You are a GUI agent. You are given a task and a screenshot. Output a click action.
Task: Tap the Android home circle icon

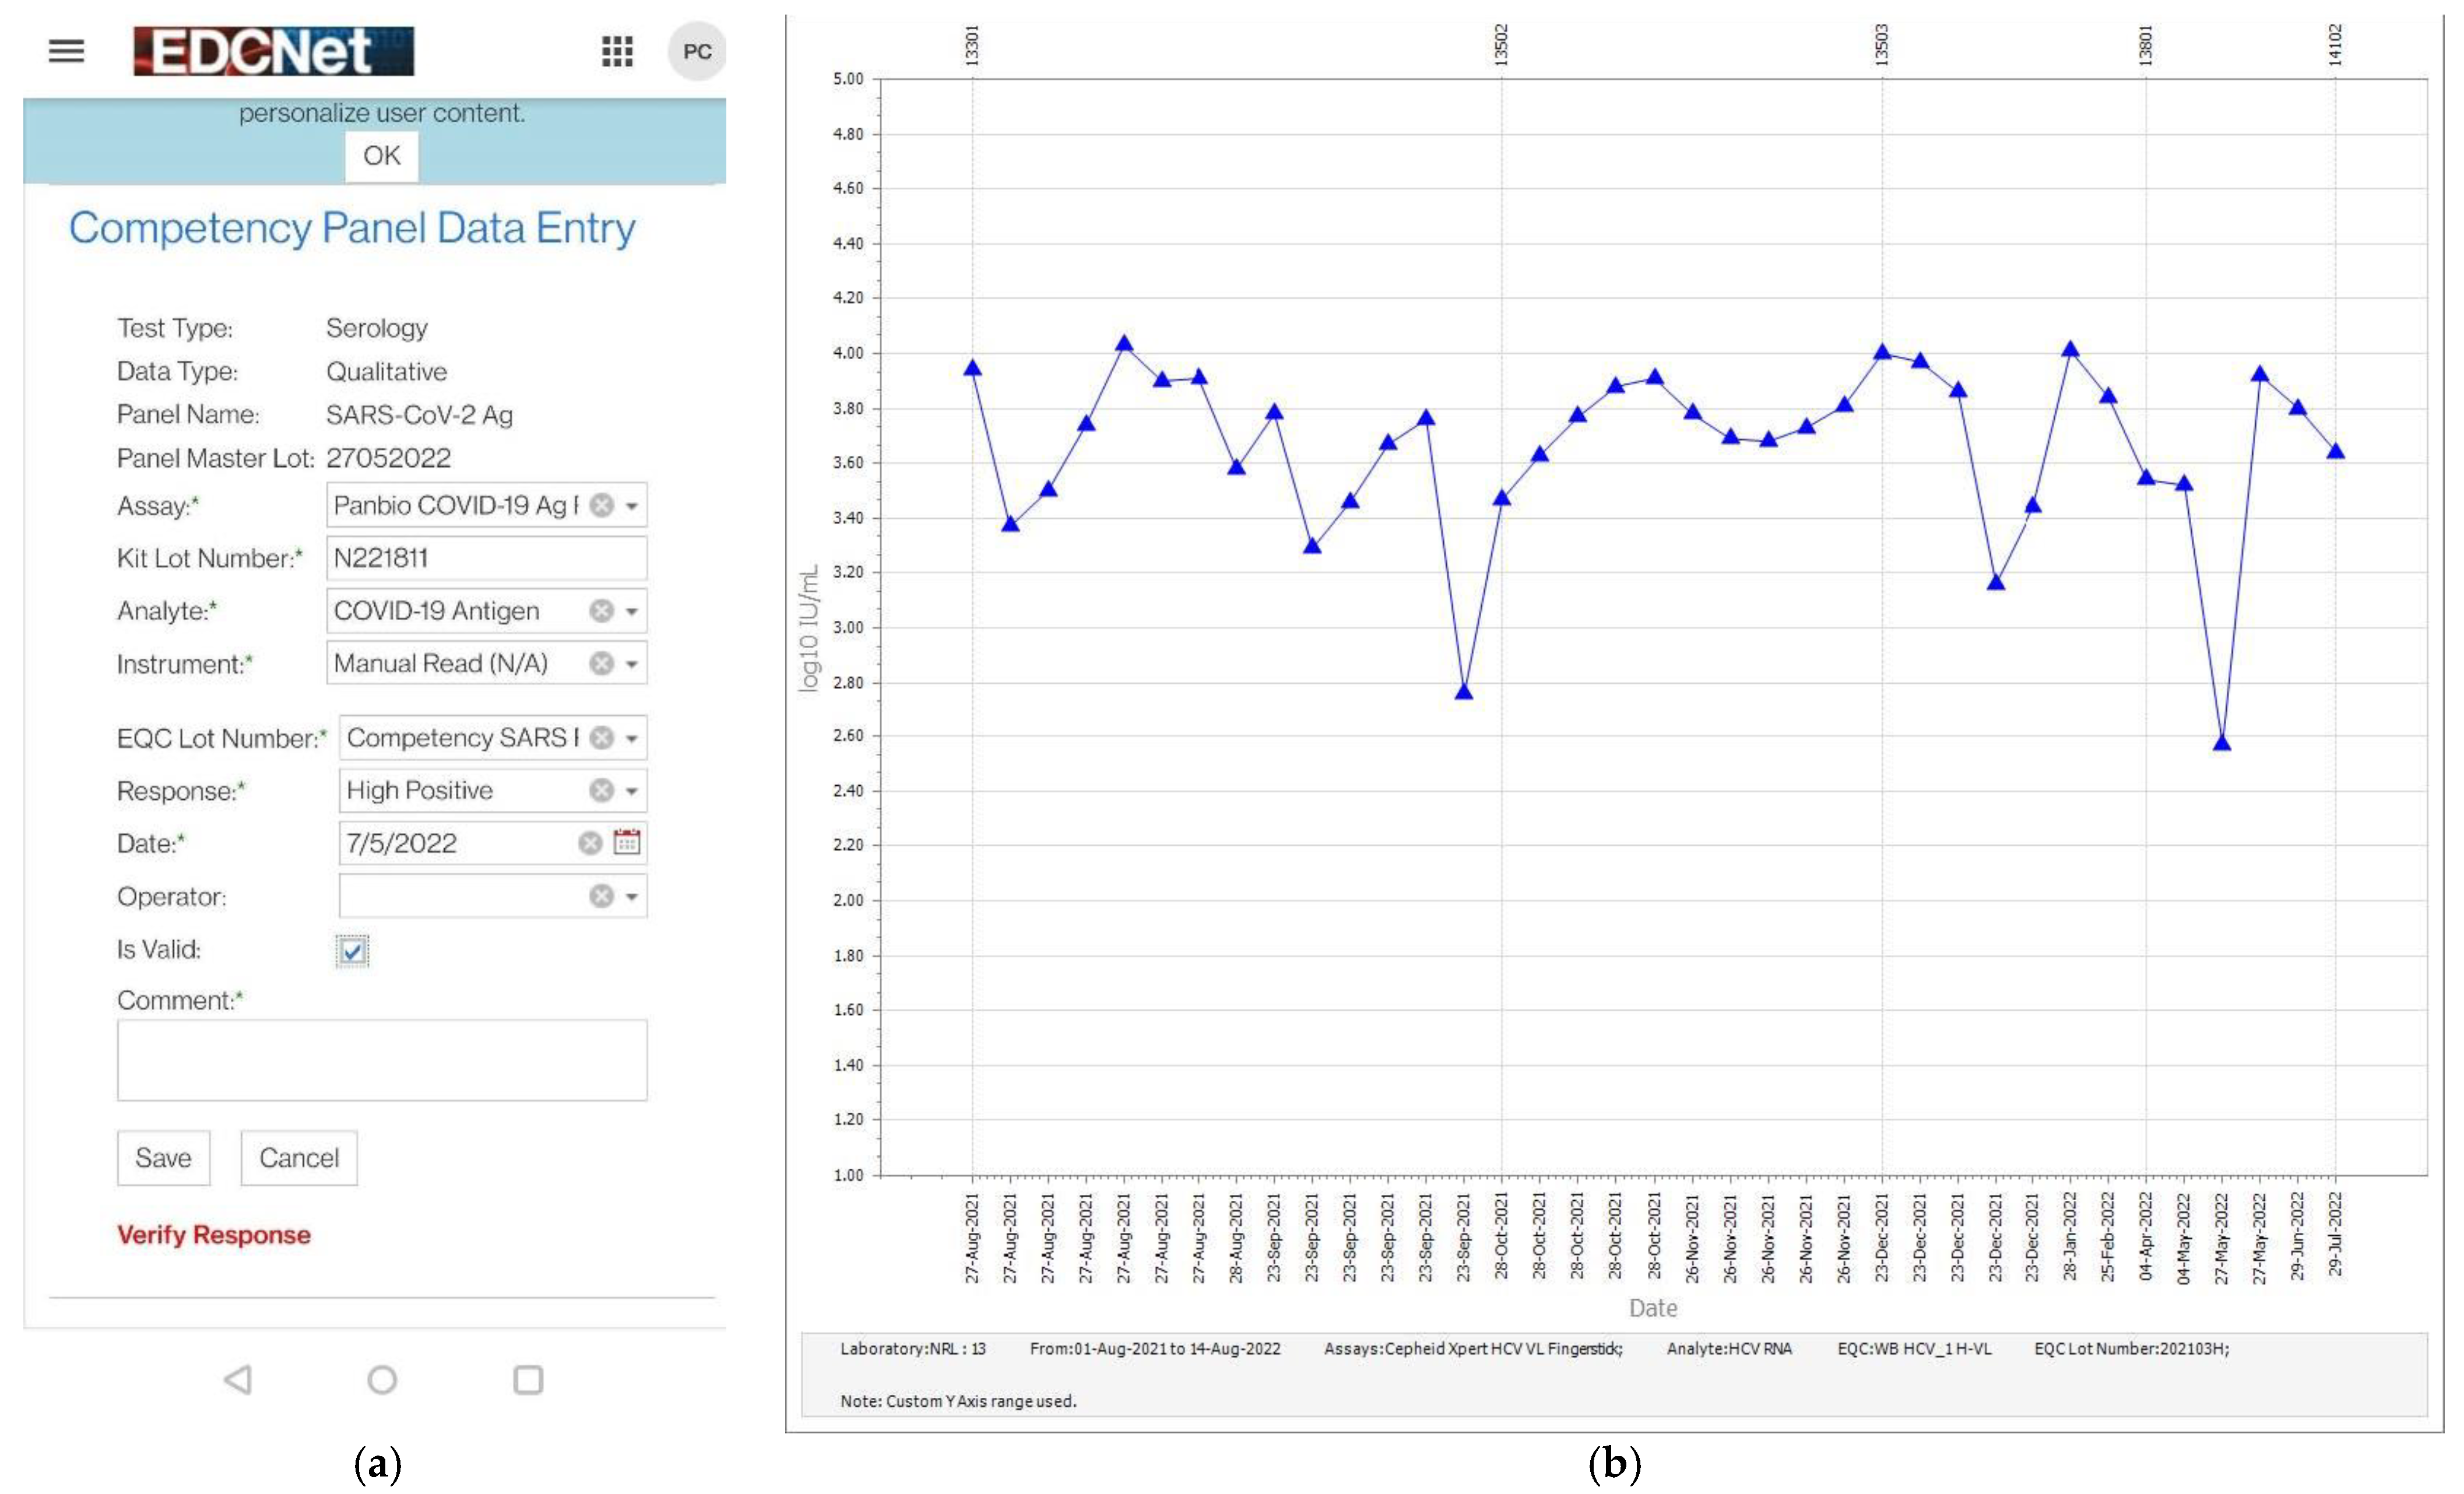coord(382,1380)
